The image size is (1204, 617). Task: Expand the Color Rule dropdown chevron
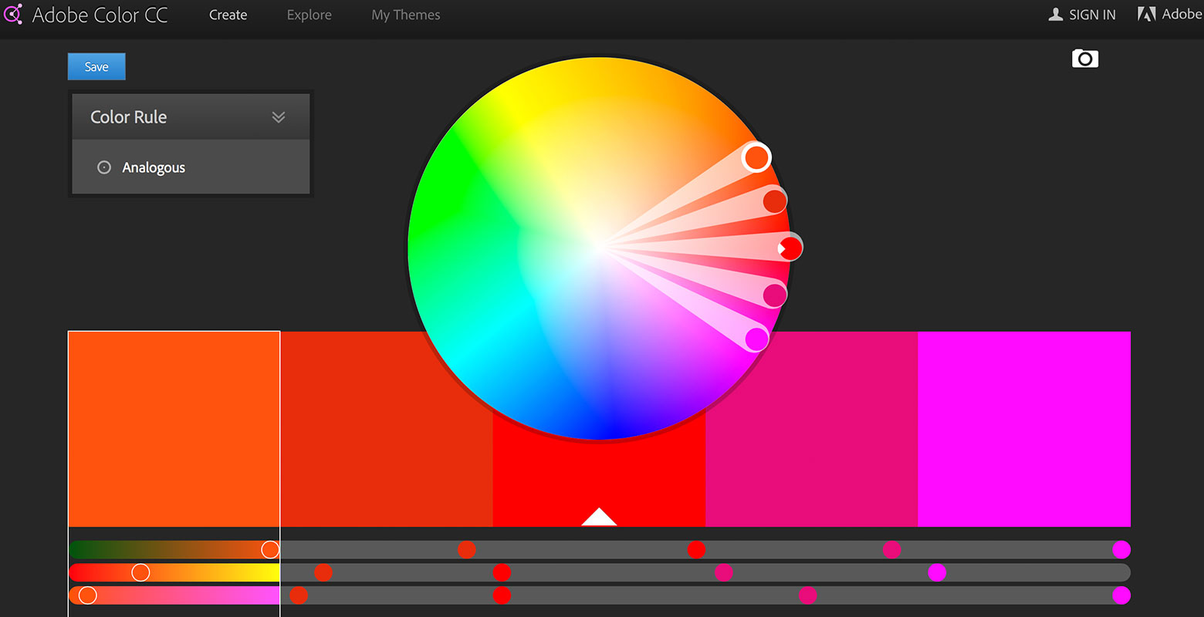(279, 117)
